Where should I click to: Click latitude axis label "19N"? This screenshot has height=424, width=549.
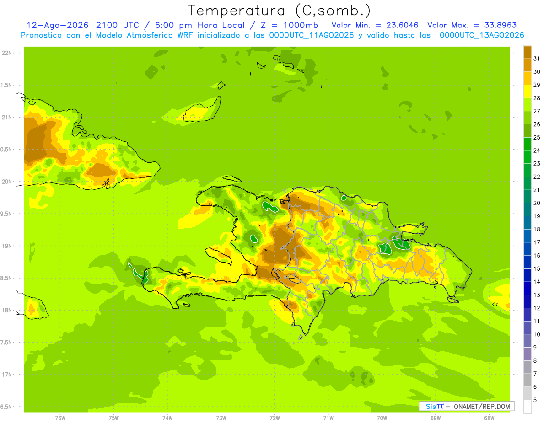(x=7, y=246)
